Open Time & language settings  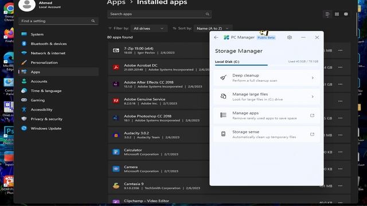click(x=58, y=90)
